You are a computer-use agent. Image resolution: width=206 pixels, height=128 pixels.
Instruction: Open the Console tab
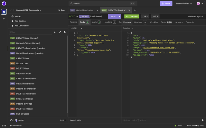pyautogui.click(x=190, y=22)
